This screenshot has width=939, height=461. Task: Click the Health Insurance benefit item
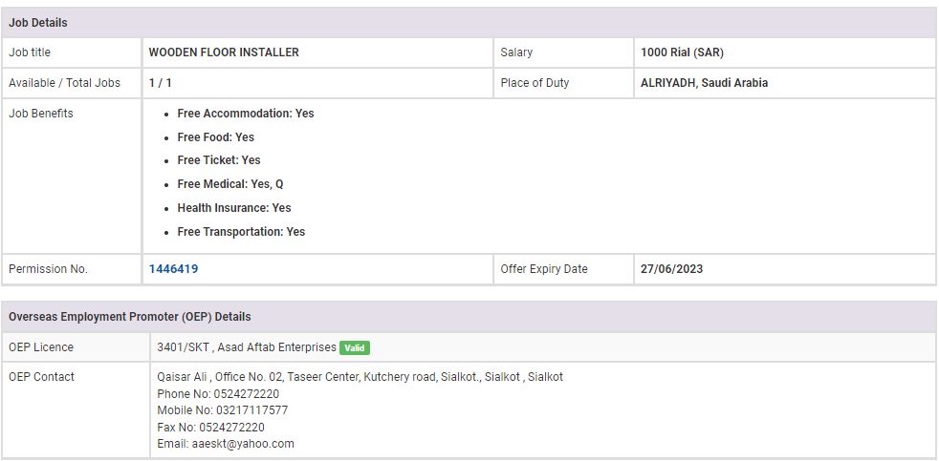click(x=234, y=208)
